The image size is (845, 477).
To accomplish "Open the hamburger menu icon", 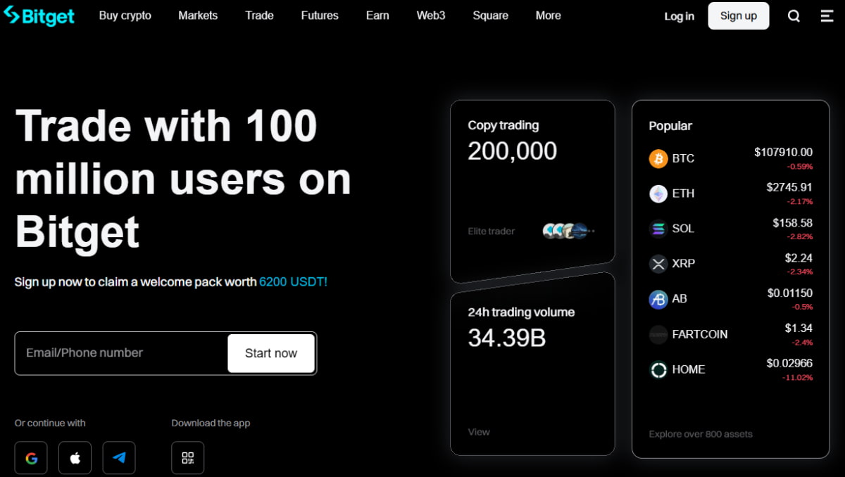I will click(x=827, y=16).
